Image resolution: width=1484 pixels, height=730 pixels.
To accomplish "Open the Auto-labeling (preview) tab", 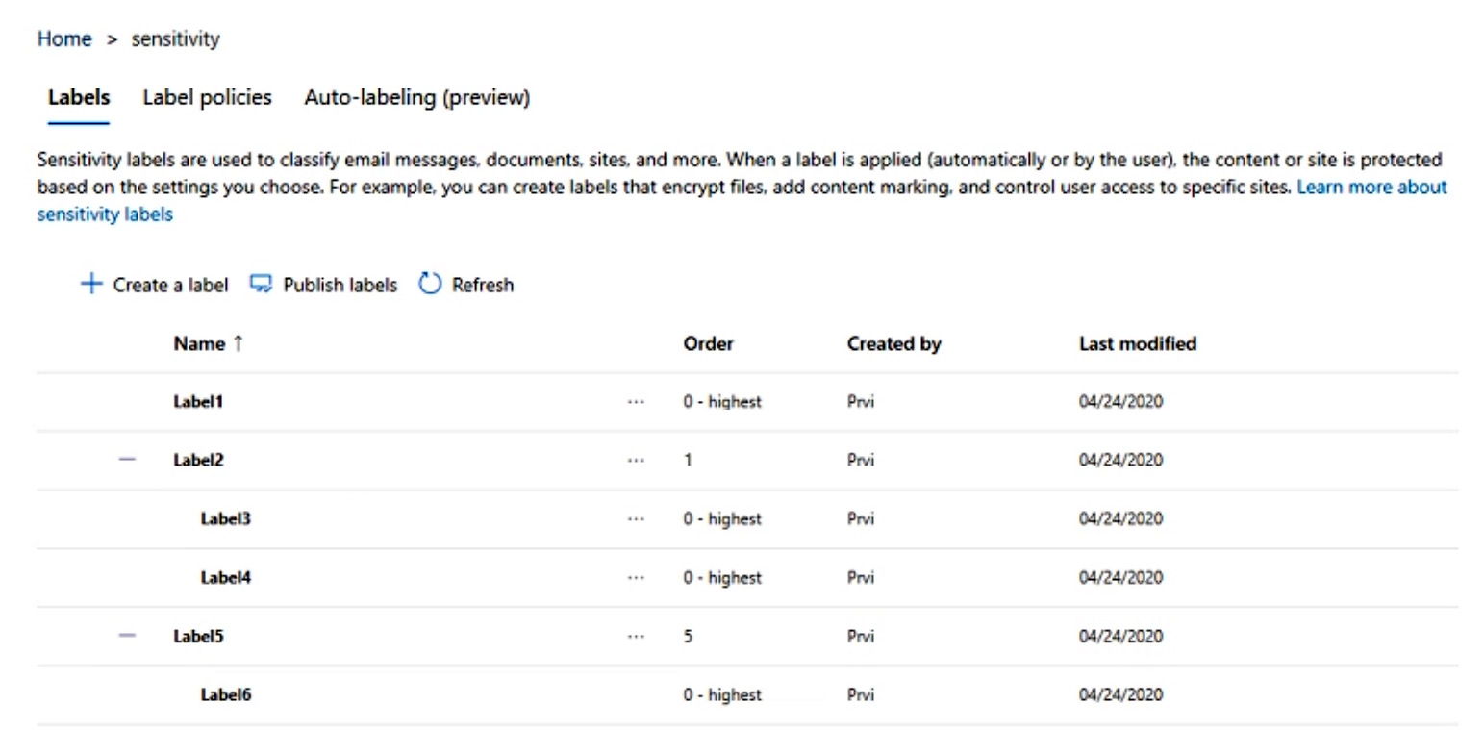I will click(x=416, y=97).
